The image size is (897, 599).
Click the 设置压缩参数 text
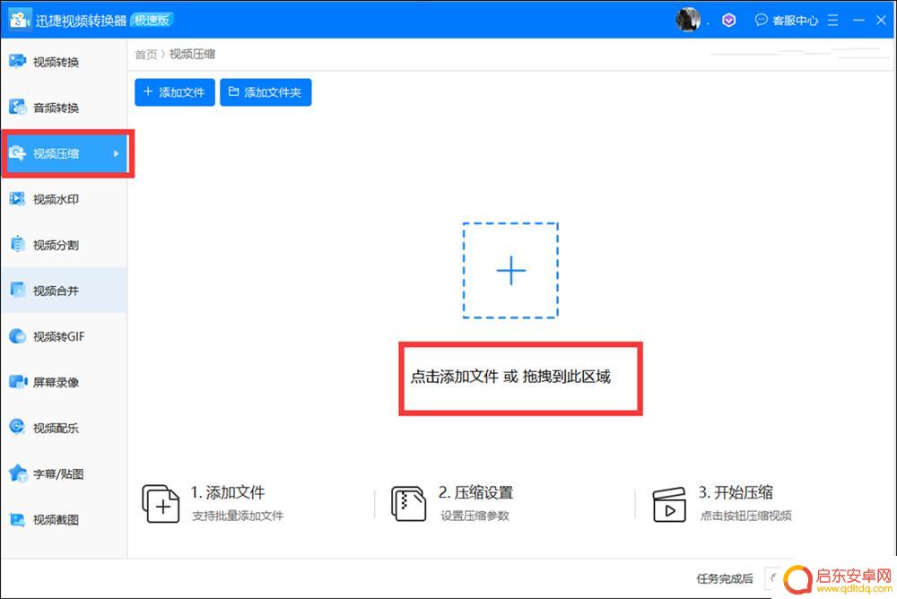pyautogui.click(x=475, y=516)
